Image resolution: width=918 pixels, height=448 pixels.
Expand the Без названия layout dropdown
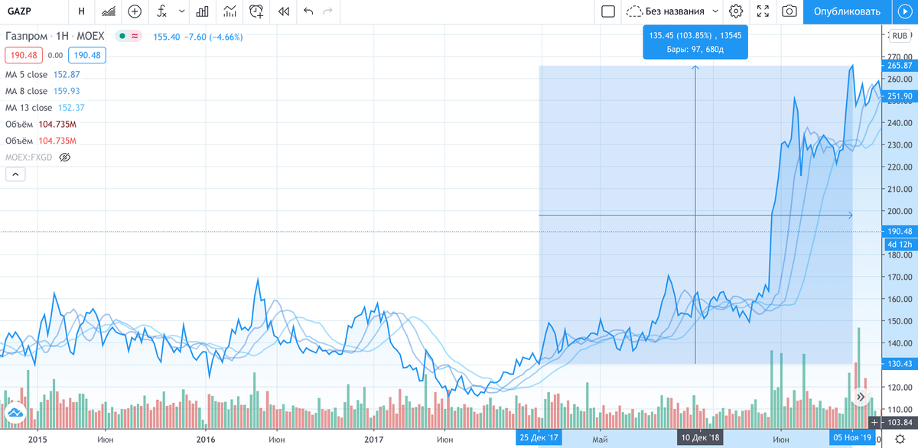[715, 11]
